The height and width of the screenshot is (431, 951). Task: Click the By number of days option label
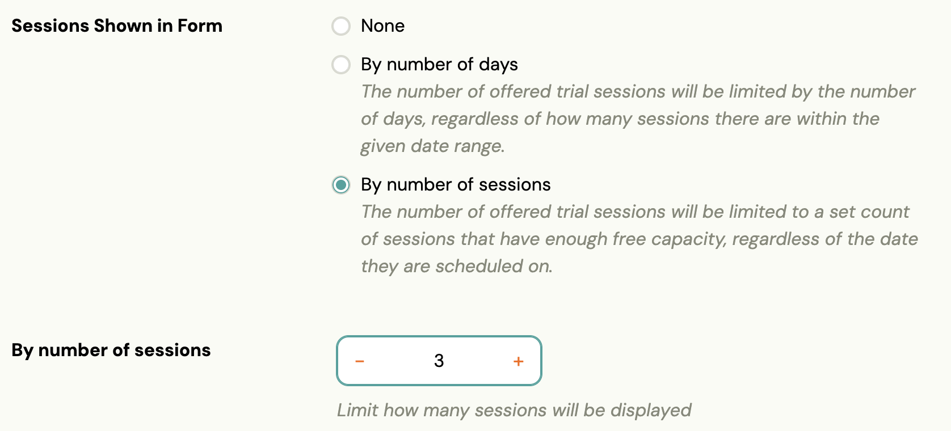[x=439, y=65]
